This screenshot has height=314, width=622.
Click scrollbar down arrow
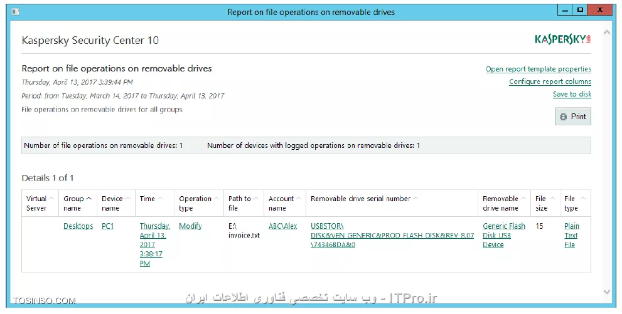606,292
